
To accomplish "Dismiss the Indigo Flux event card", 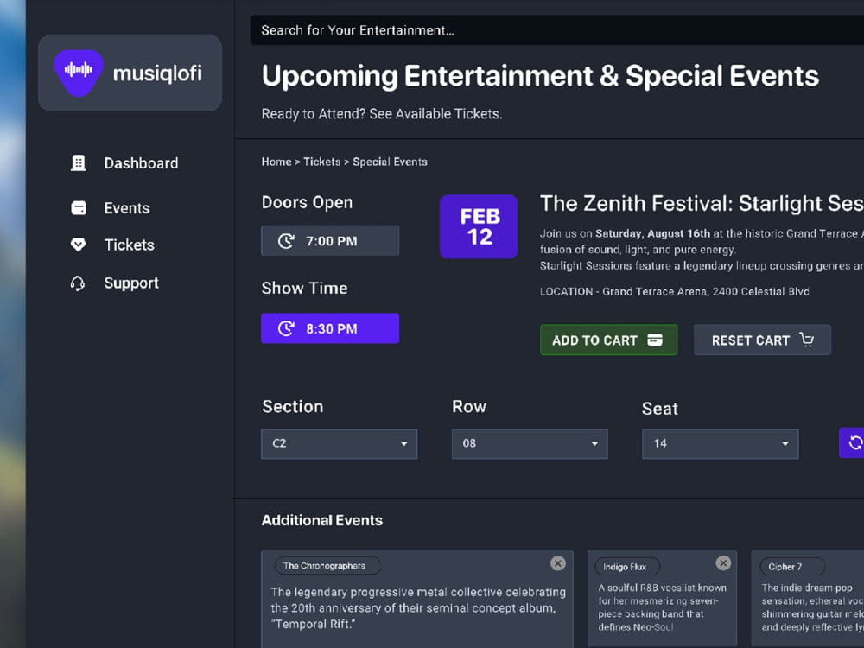I will [723, 563].
